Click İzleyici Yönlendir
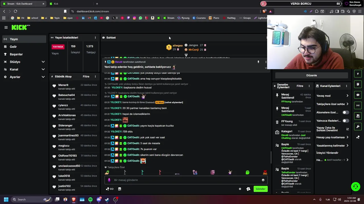Viewport: 364px width, 204px height. (327, 153)
